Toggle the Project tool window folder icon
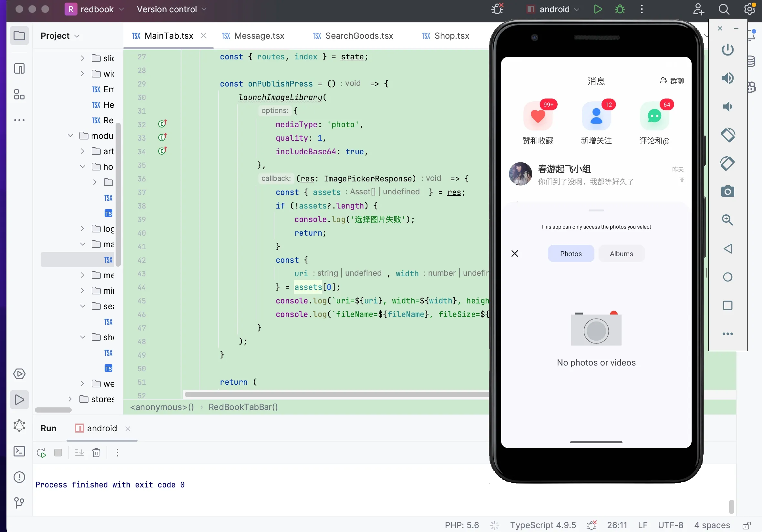The height and width of the screenshot is (532, 762). click(19, 35)
